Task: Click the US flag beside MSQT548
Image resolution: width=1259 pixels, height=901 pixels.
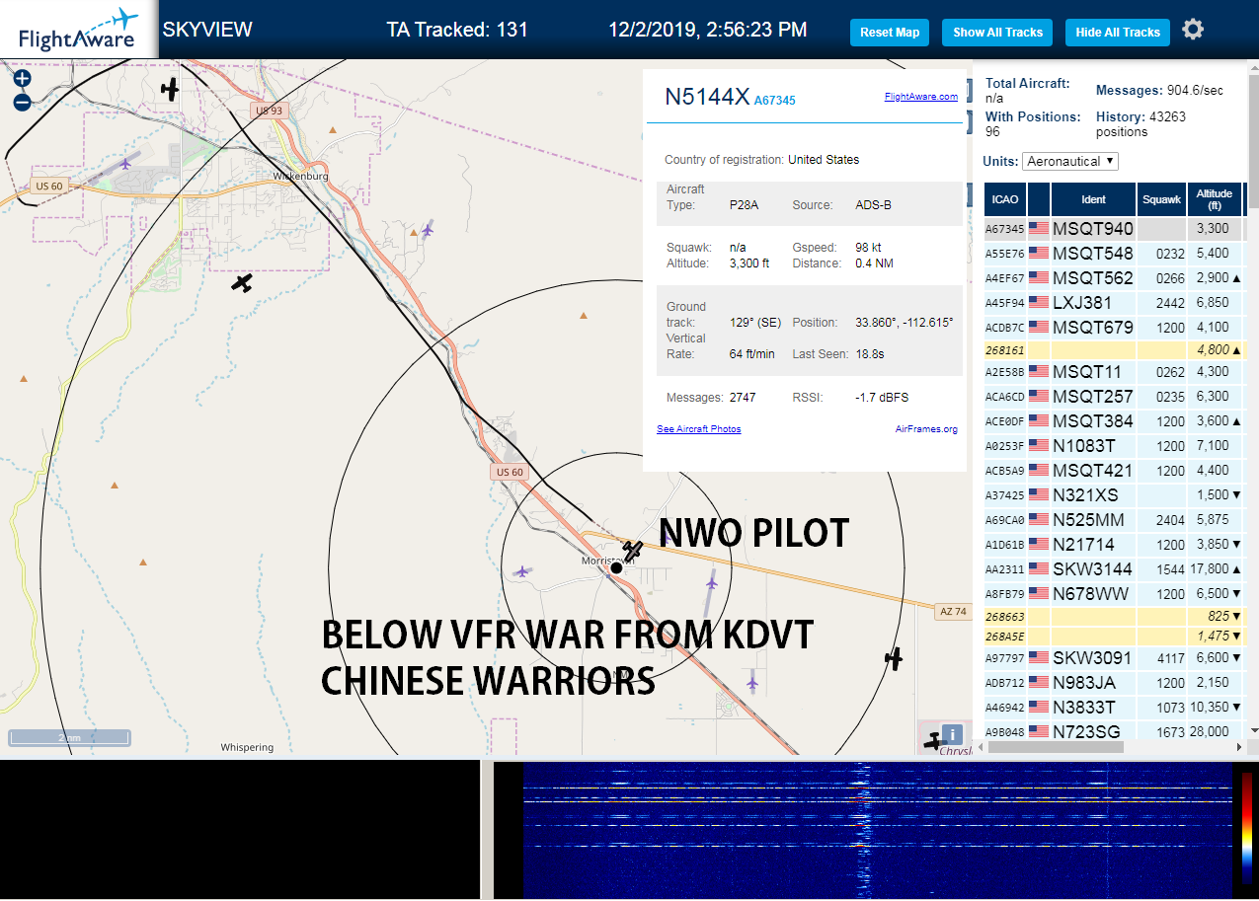Action: pyautogui.click(x=1039, y=254)
